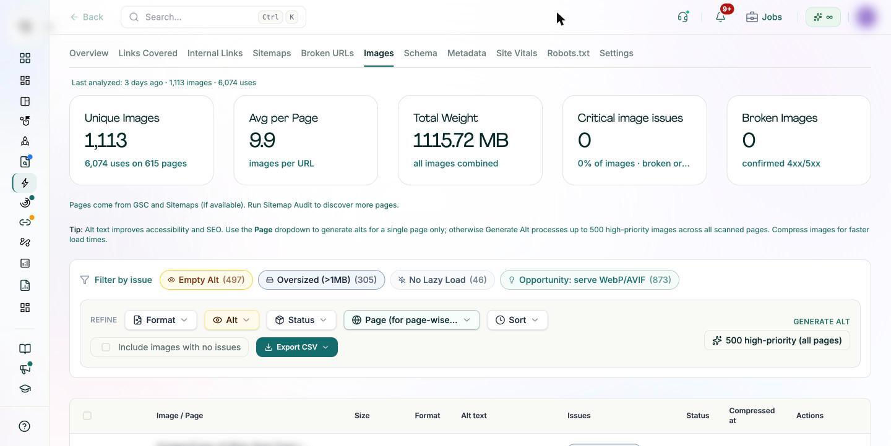Click the Unique Images summary card

(x=142, y=140)
